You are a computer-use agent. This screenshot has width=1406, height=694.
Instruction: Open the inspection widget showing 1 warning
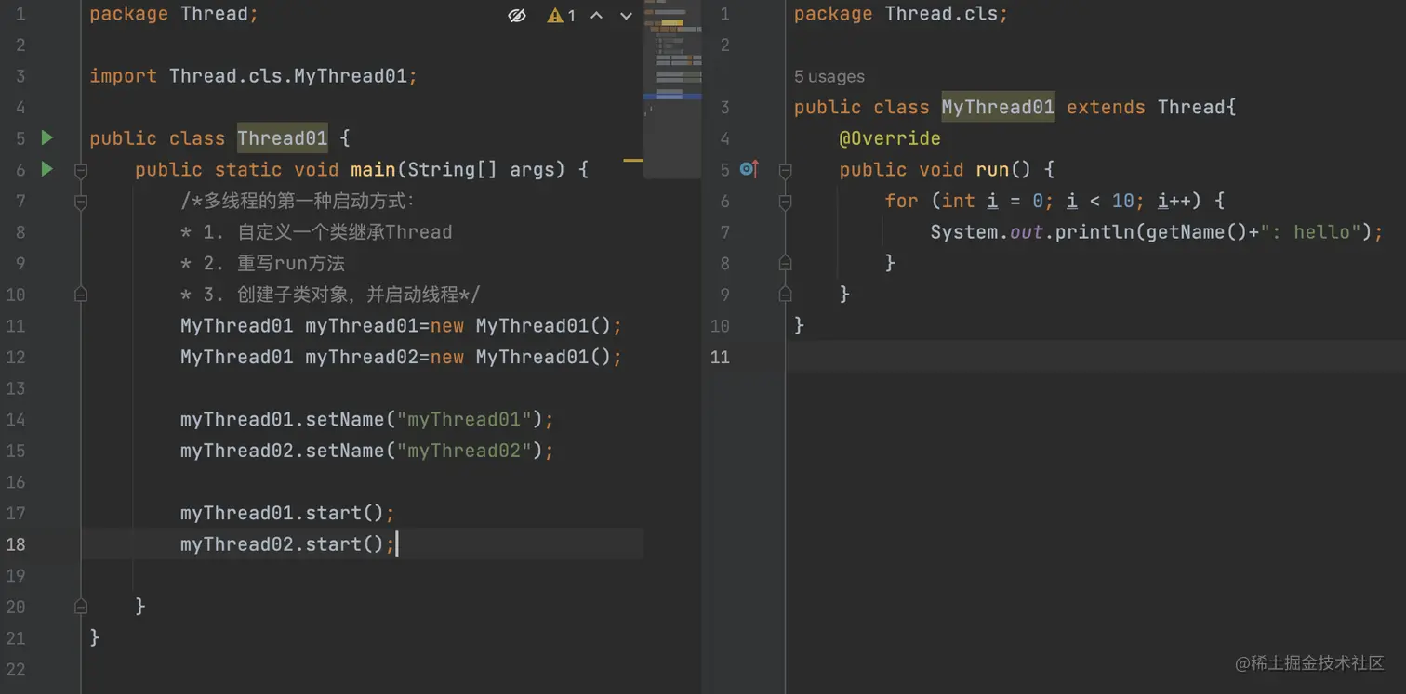(x=563, y=15)
